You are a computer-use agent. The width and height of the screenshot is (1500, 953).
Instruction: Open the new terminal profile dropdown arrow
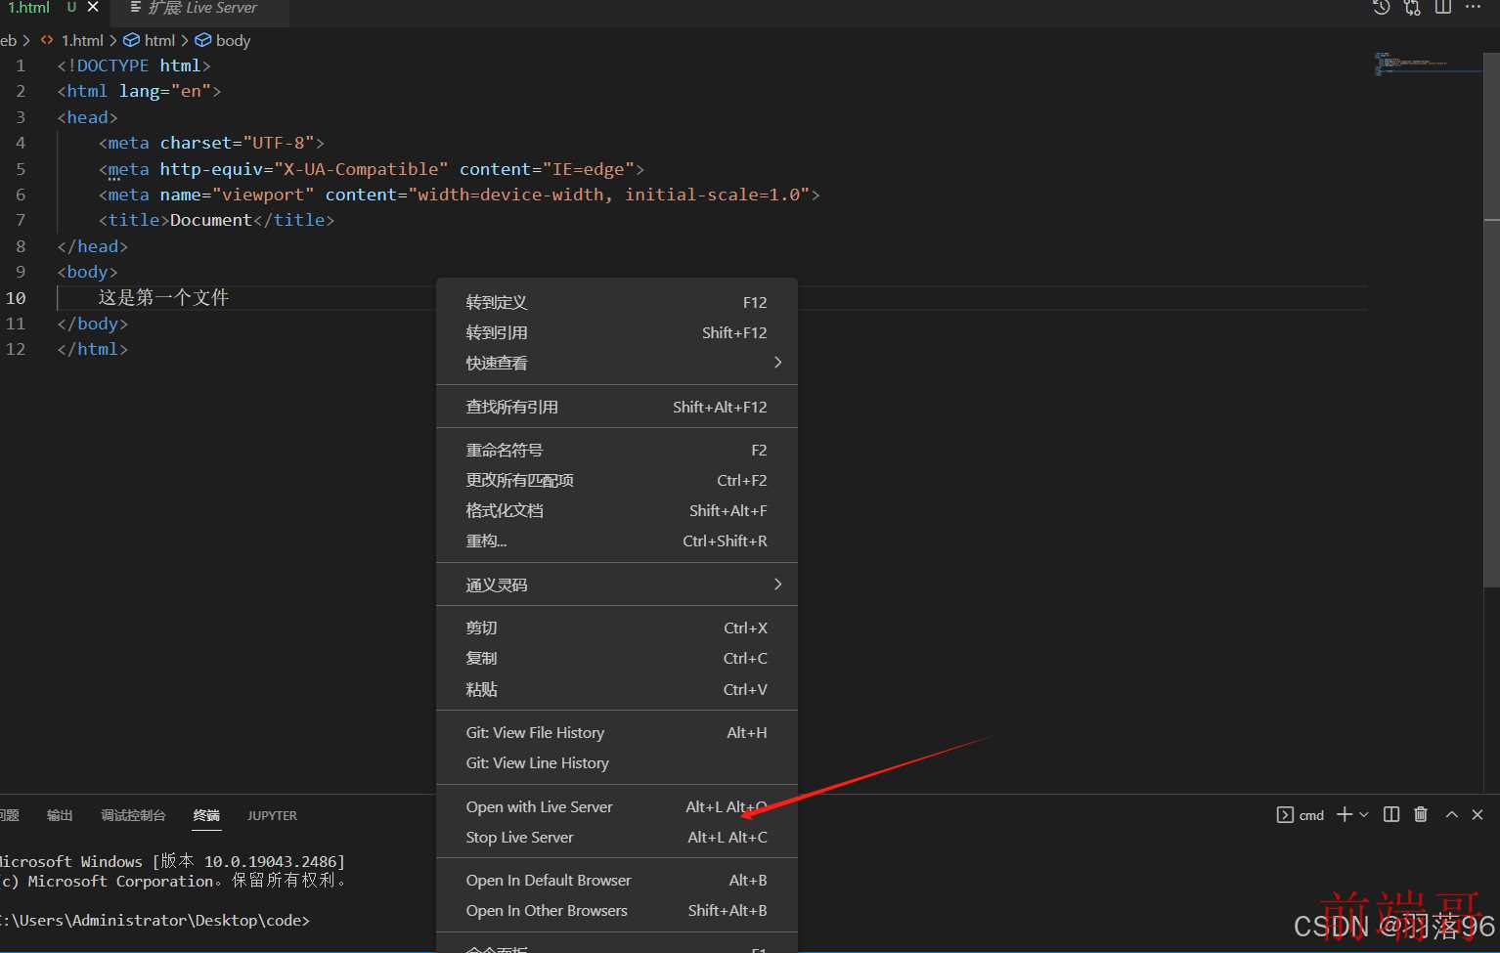[1364, 814]
